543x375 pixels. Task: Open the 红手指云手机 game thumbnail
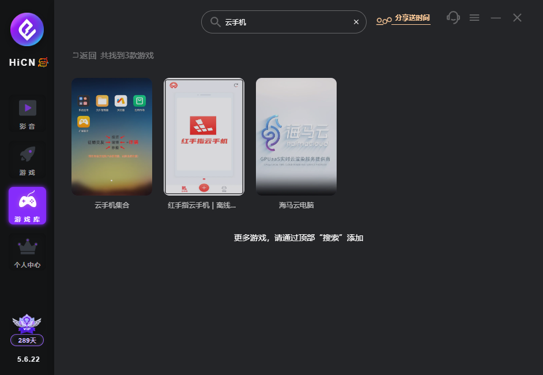[x=204, y=137]
